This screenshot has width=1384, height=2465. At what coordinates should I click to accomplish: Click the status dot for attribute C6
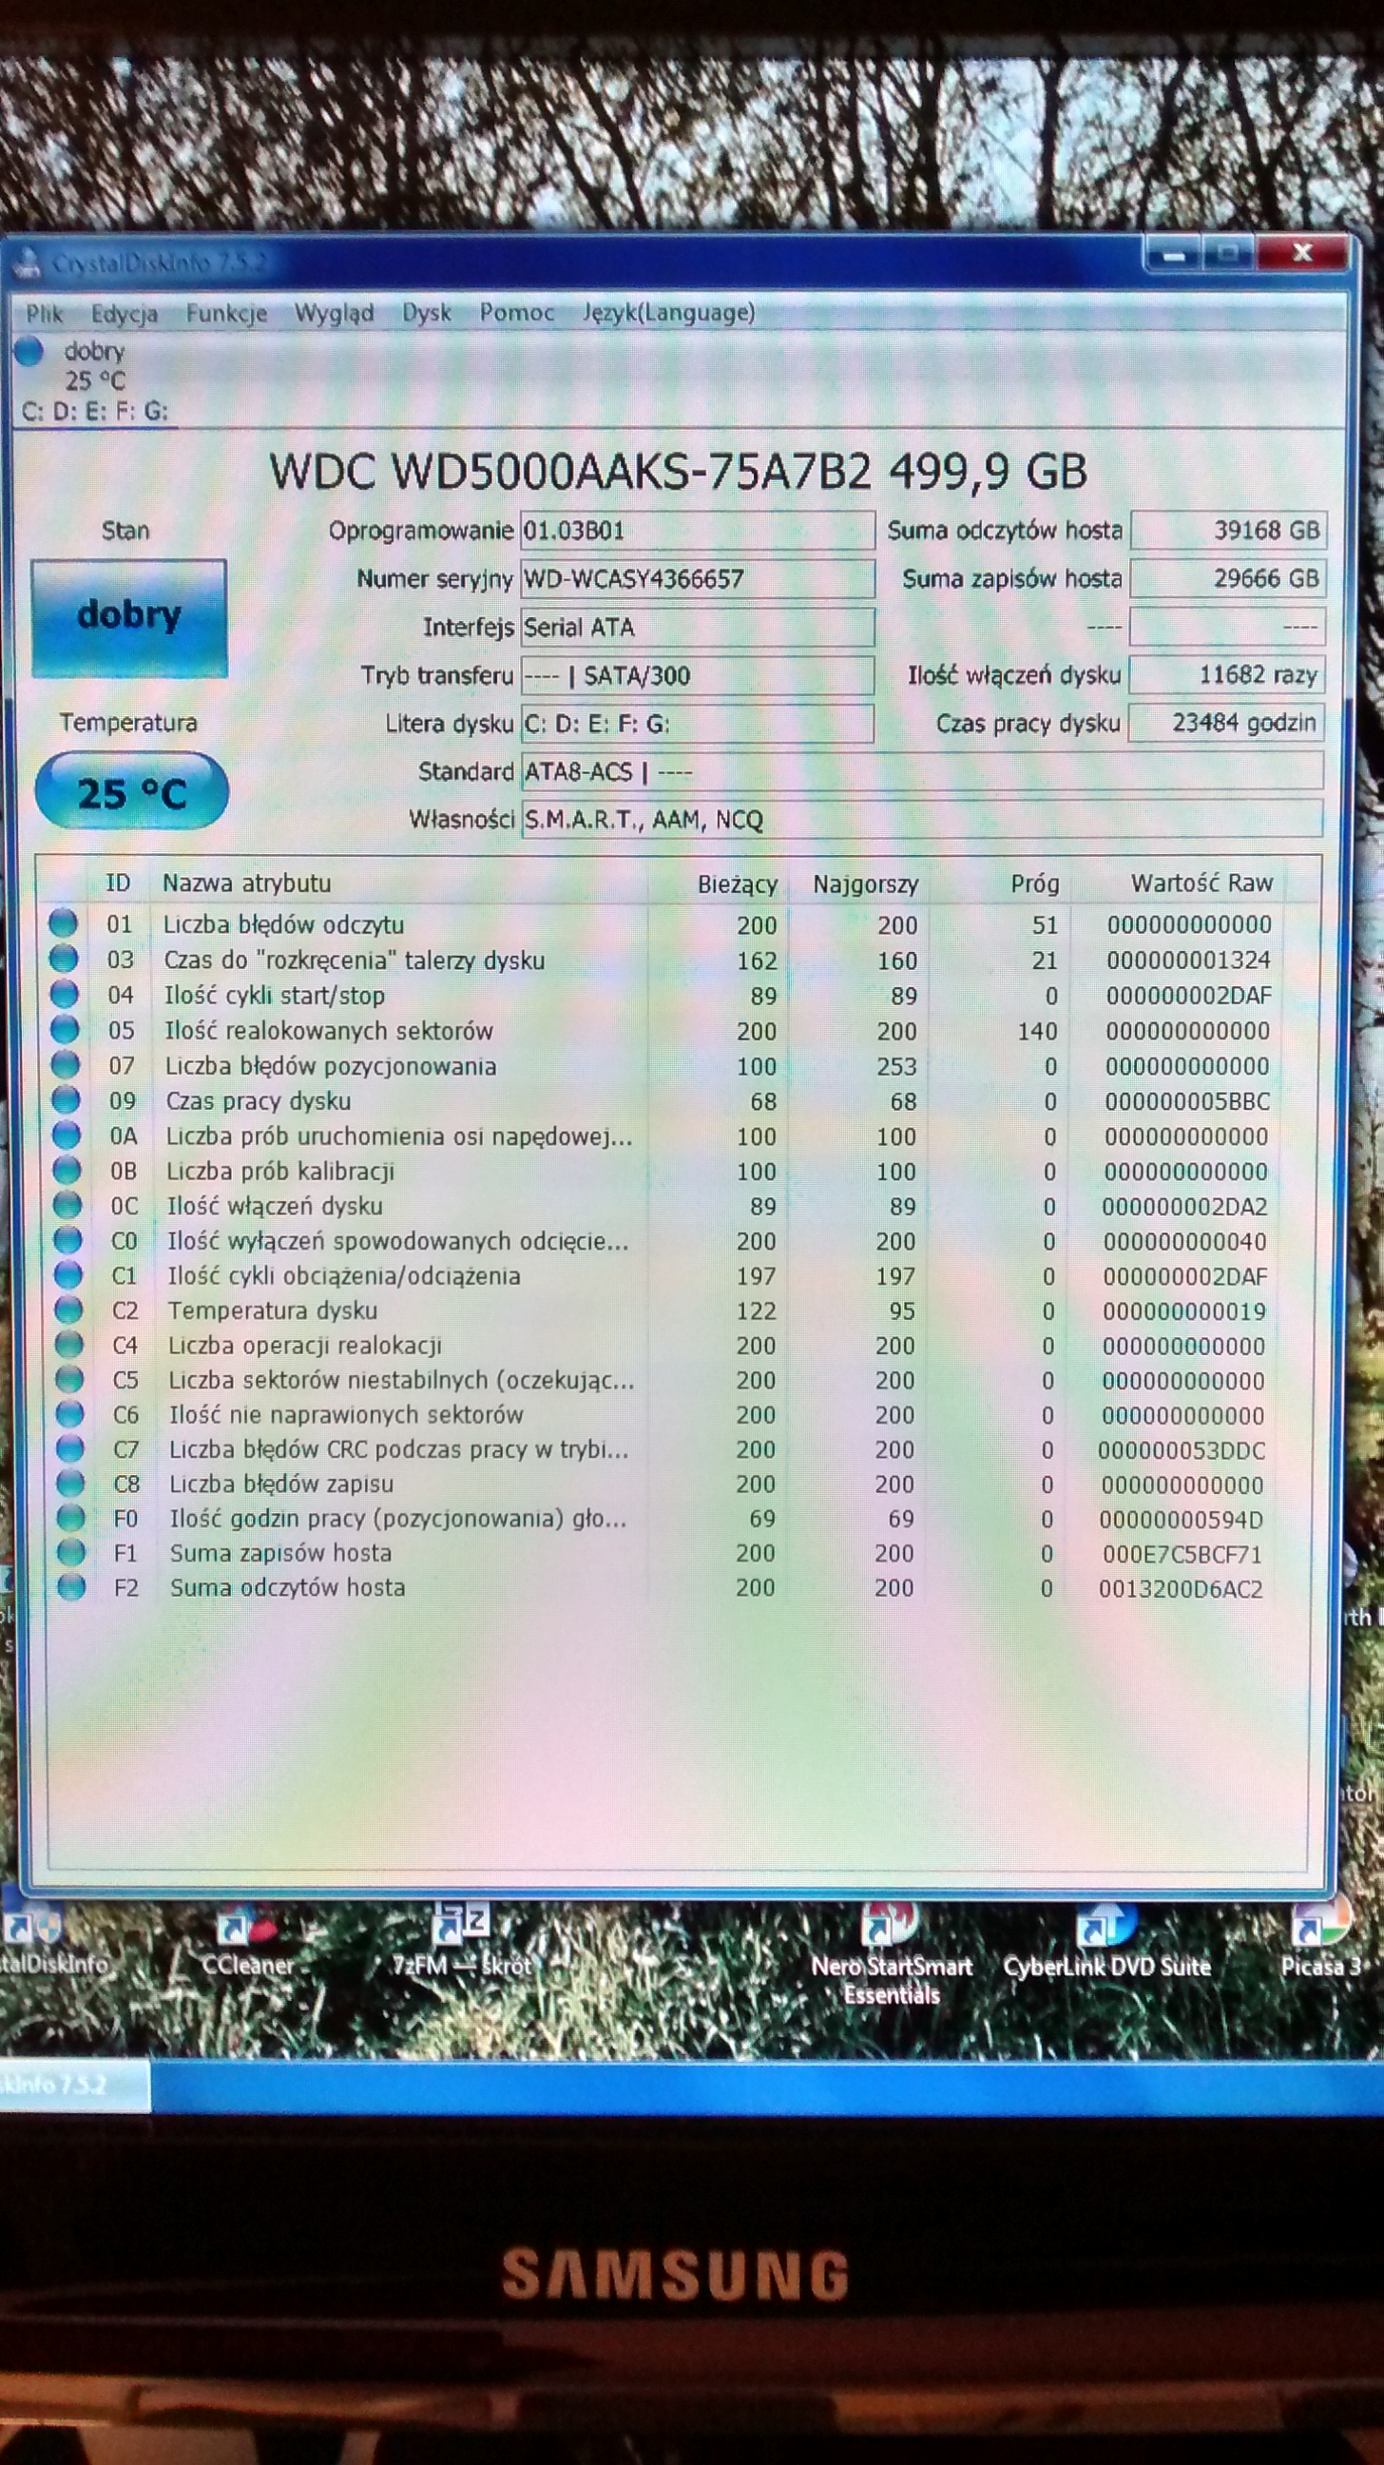tap(69, 1414)
